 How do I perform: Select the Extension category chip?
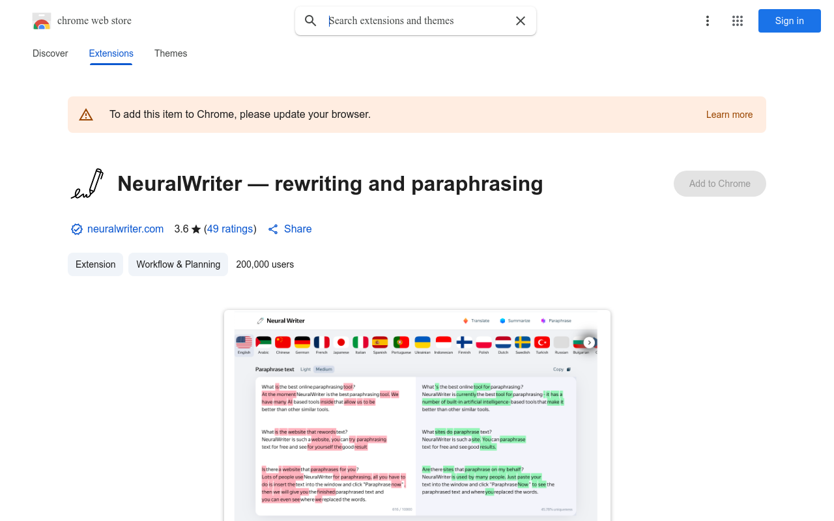pyautogui.click(x=95, y=264)
